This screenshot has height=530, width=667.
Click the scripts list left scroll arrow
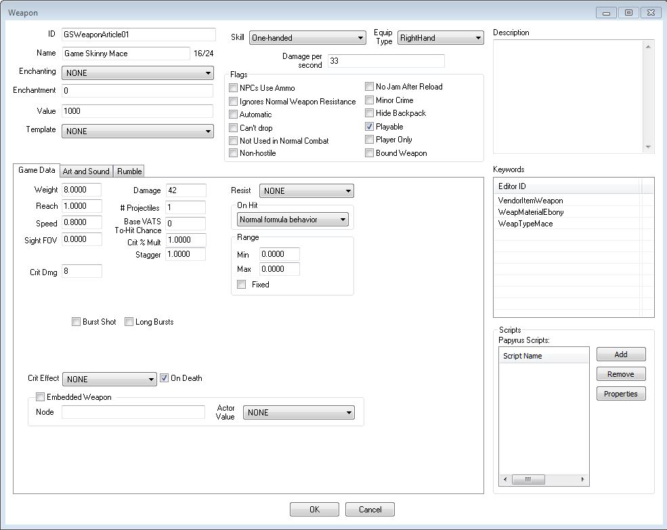[505, 479]
